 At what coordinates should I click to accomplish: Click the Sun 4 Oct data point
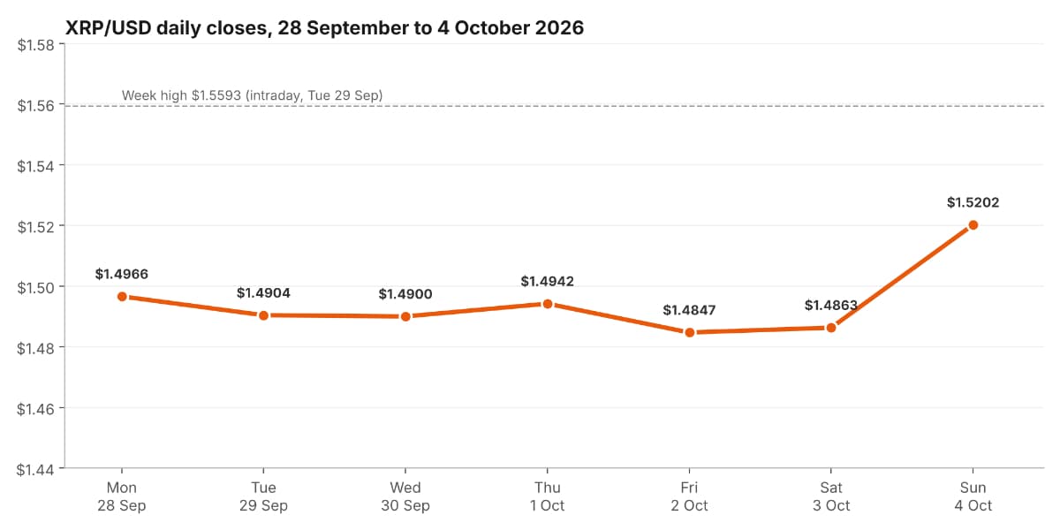973,224
